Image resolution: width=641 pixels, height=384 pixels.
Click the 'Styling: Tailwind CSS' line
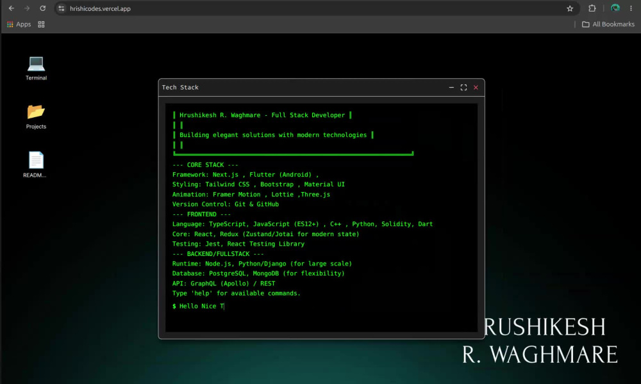tap(258, 184)
